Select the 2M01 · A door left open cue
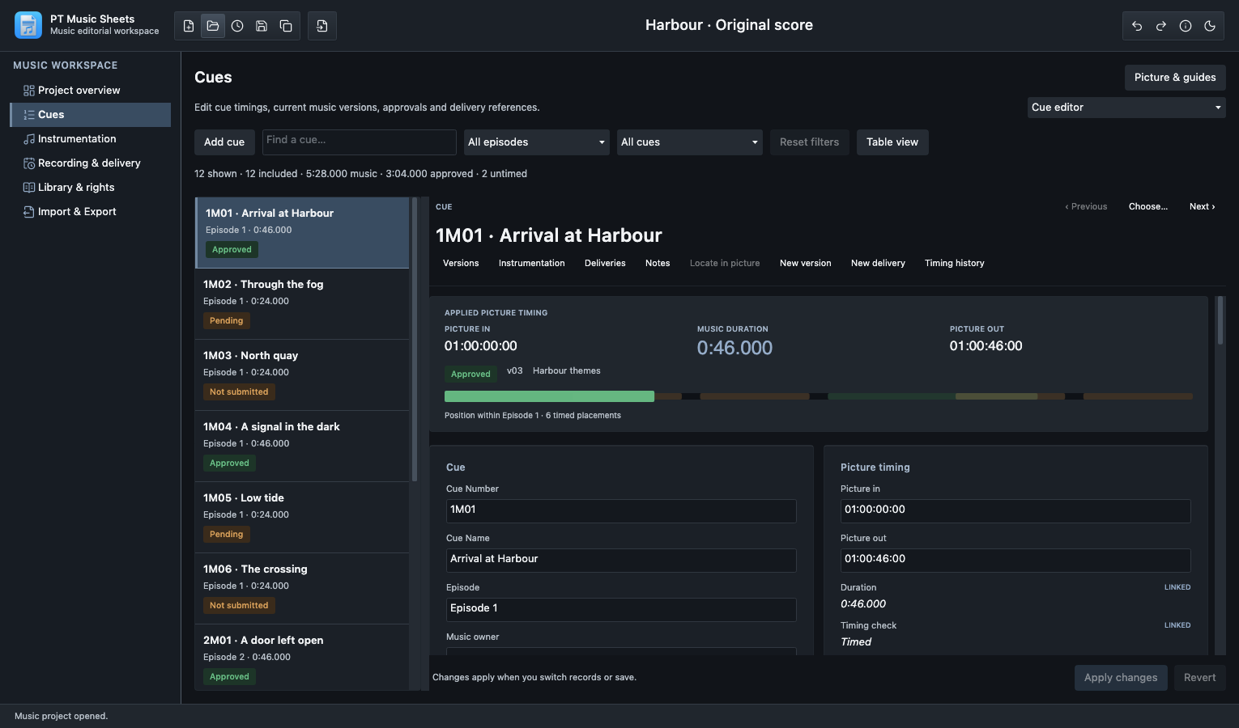The image size is (1239, 728). 302,657
